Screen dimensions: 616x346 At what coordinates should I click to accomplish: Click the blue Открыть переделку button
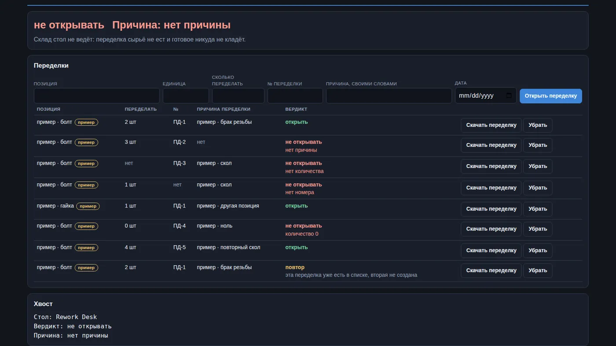click(x=551, y=96)
